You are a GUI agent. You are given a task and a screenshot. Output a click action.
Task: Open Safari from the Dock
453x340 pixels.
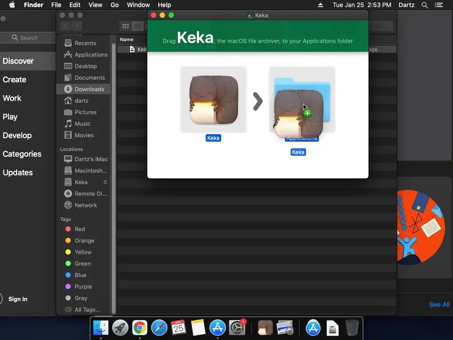(x=159, y=328)
